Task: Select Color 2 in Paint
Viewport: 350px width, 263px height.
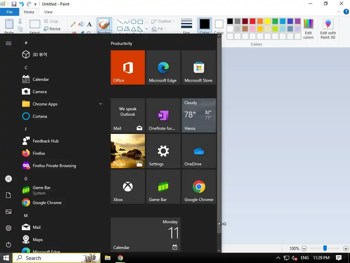Action: [219, 26]
